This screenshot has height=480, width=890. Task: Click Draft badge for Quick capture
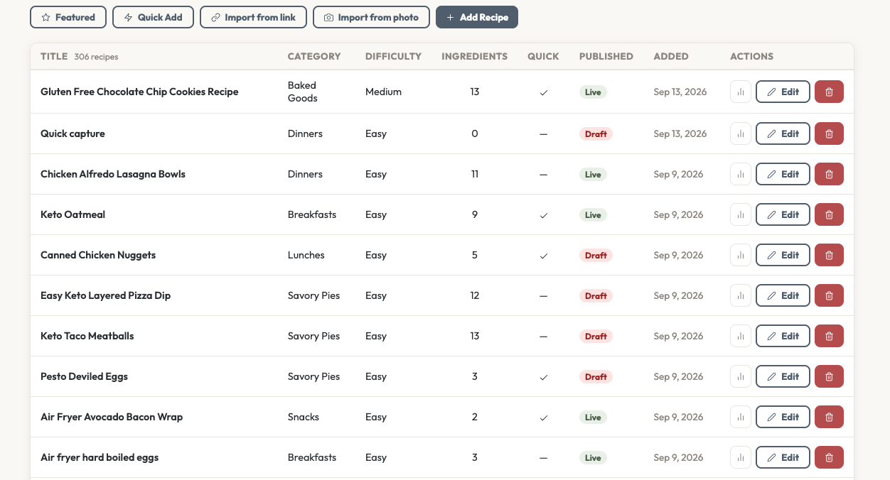tap(596, 133)
